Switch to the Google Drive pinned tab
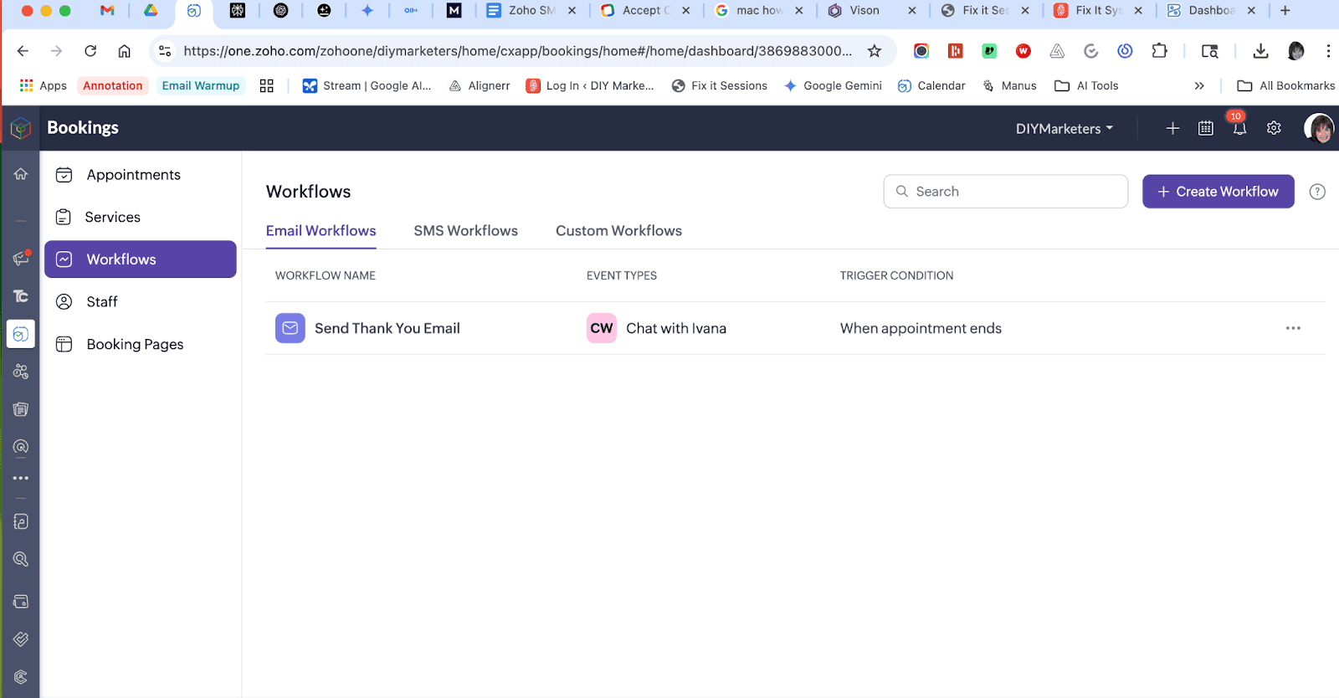Viewport: 1339px width, 698px height. click(151, 11)
